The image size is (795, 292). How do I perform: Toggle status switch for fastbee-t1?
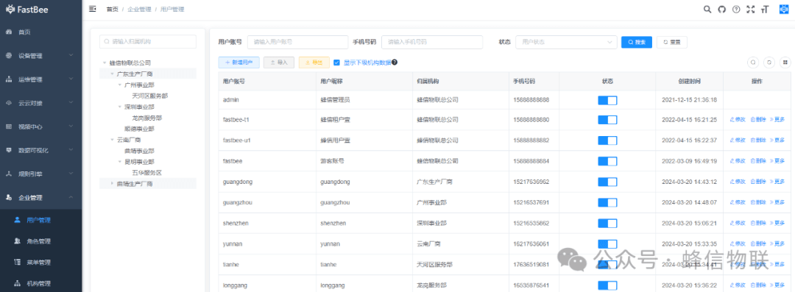(607, 120)
